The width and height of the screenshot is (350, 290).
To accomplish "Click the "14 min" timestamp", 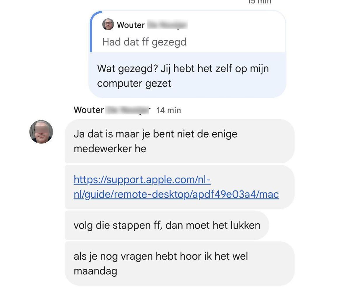I will 169,110.
